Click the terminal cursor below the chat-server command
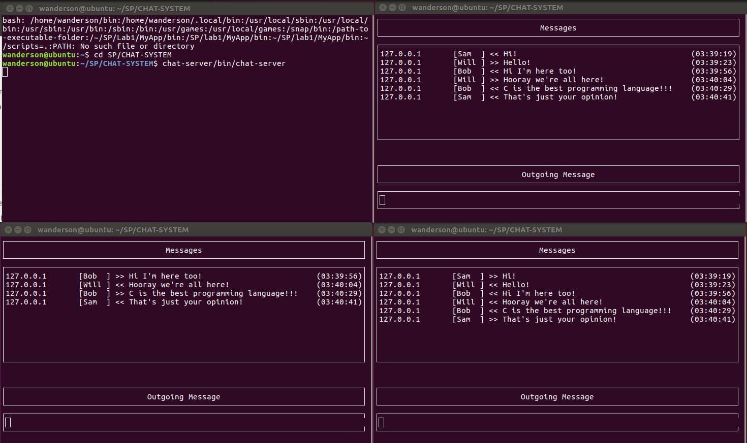This screenshot has height=443, width=747. point(5,72)
